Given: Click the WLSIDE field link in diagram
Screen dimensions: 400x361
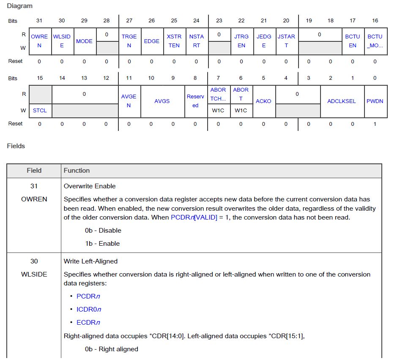Looking at the screenshot, I should coord(62,41).
